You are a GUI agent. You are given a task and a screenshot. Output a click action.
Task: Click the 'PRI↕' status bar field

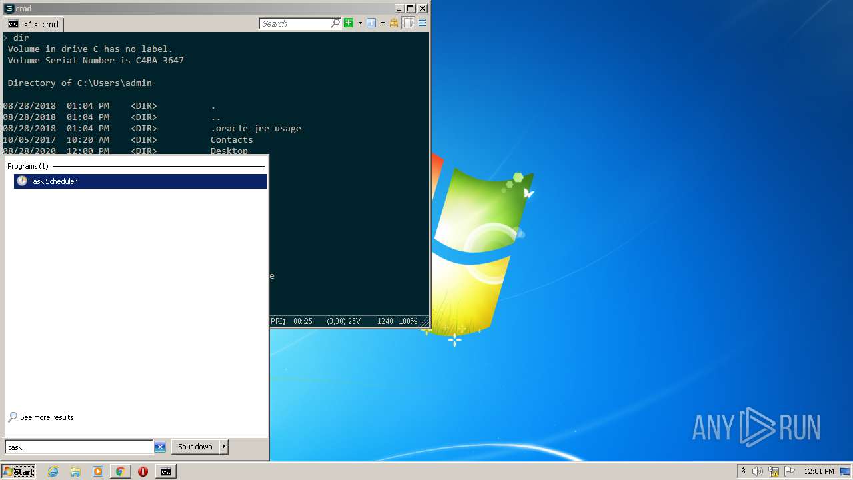coord(278,321)
